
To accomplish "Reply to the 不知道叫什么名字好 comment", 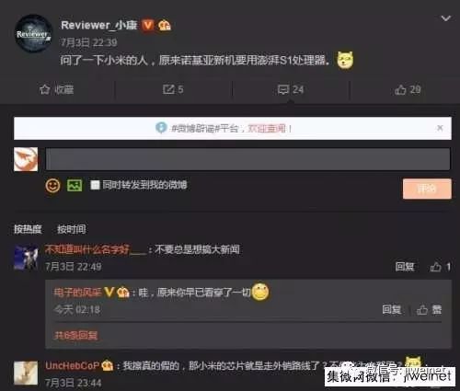I will tap(405, 267).
